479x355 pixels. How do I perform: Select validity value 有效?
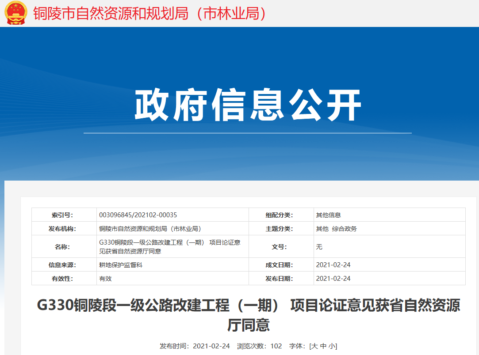[x=105, y=279]
